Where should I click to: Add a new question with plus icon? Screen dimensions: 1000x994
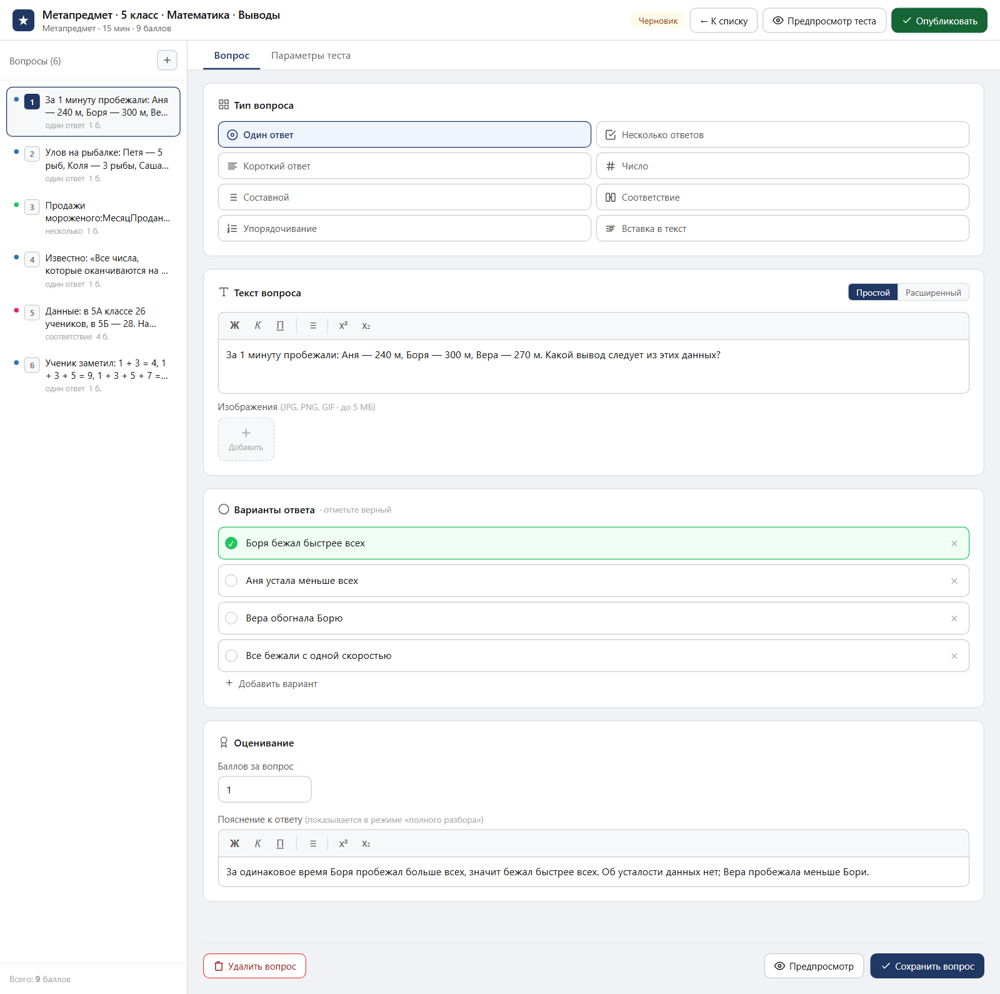[167, 61]
